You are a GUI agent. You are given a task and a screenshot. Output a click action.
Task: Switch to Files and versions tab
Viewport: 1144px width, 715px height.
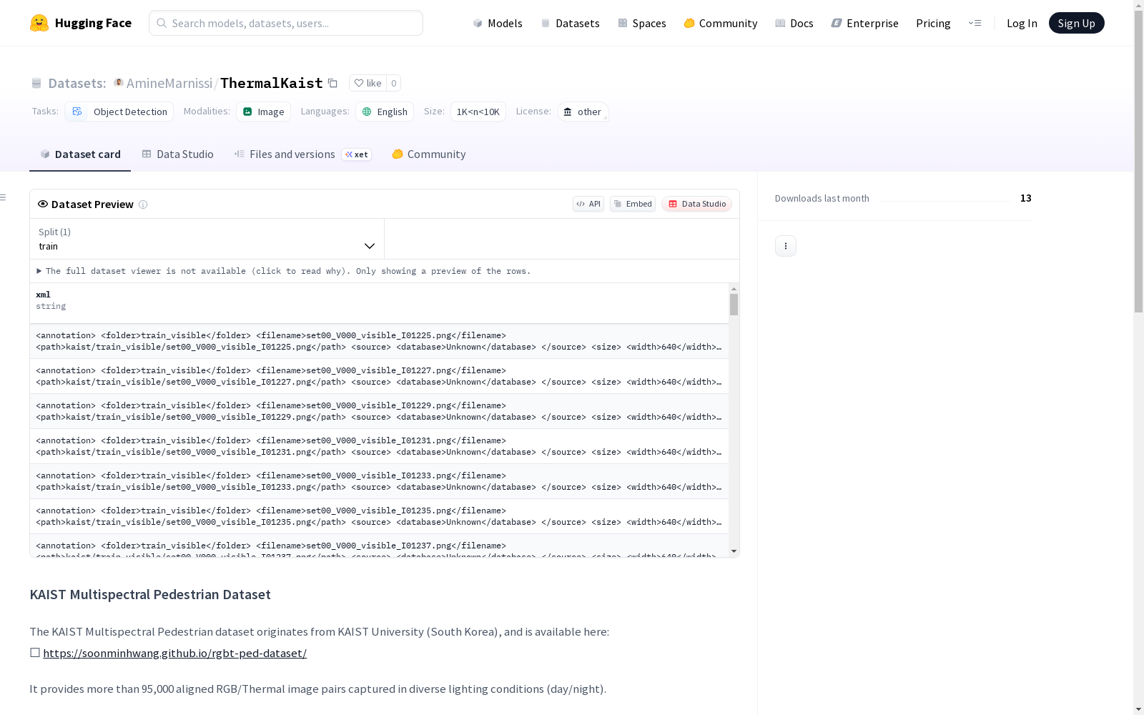tap(302, 154)
